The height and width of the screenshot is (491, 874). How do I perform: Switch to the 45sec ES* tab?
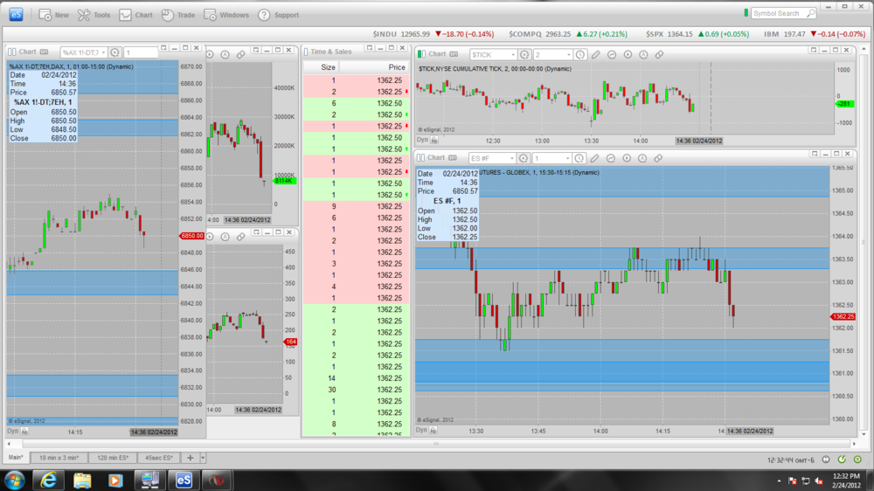tap(159, 458)
